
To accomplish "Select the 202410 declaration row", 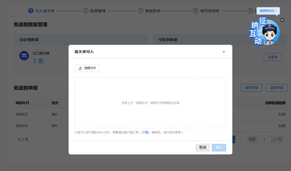I will click(x=150, y=126).
